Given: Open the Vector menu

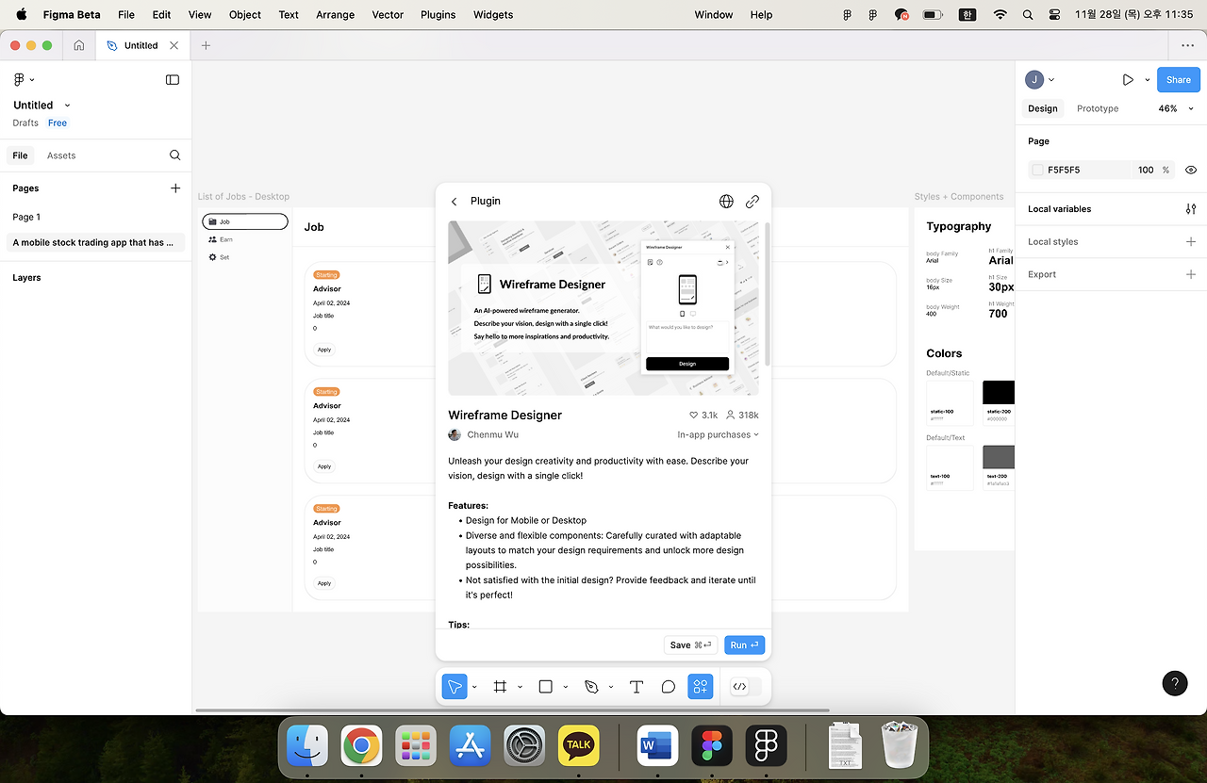Looking at the screenshot, I should pos(388,14).
